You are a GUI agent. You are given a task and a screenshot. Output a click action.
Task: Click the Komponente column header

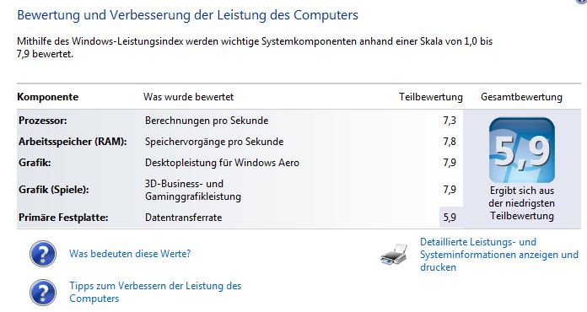coord(47,97)
